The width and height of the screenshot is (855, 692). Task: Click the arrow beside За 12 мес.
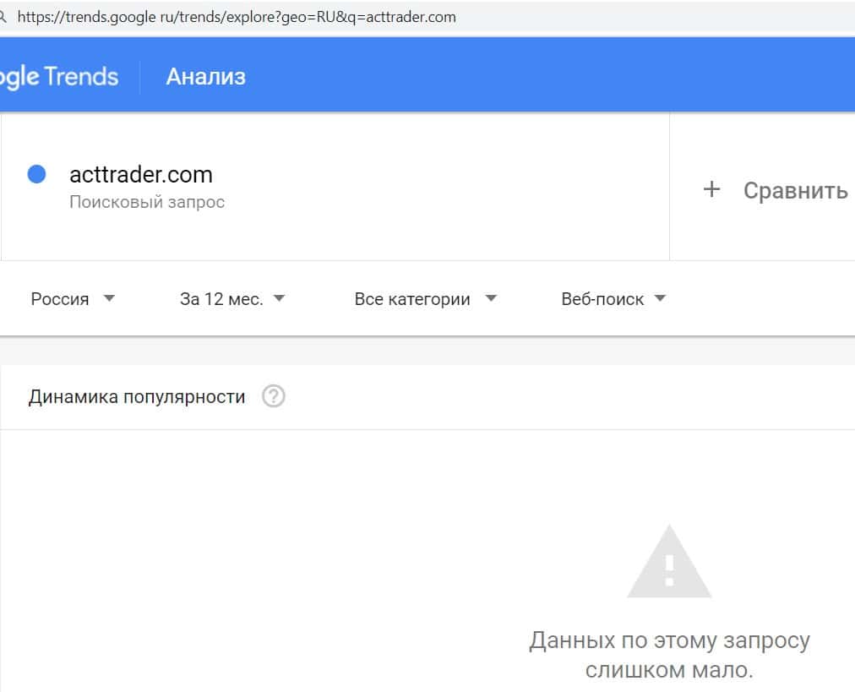point(280,298)
